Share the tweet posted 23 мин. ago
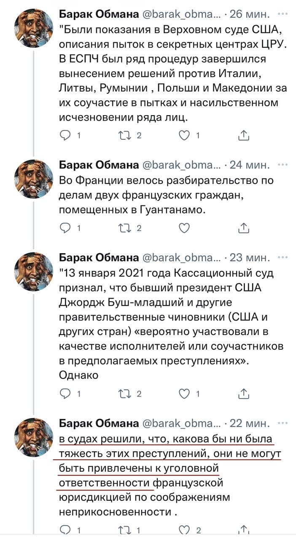 [244, 394]
